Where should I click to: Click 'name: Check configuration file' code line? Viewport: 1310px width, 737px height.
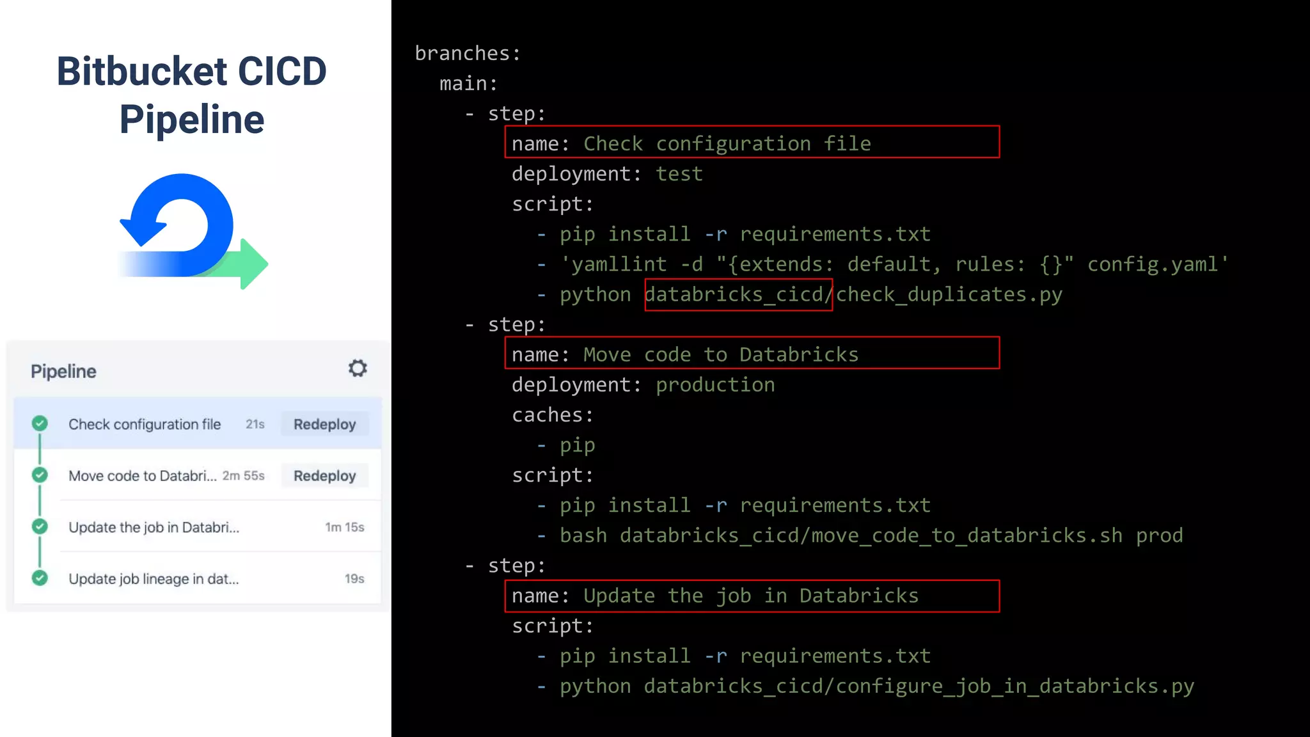(691, 143)
